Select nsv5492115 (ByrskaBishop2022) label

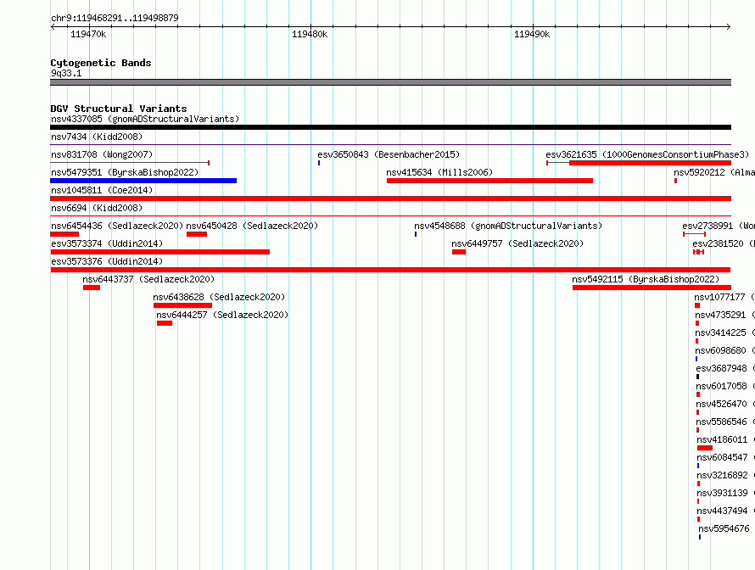point(646,279)
